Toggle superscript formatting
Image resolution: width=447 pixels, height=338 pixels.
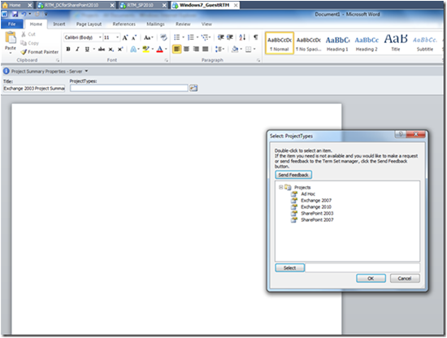click(x=120, y=49)
